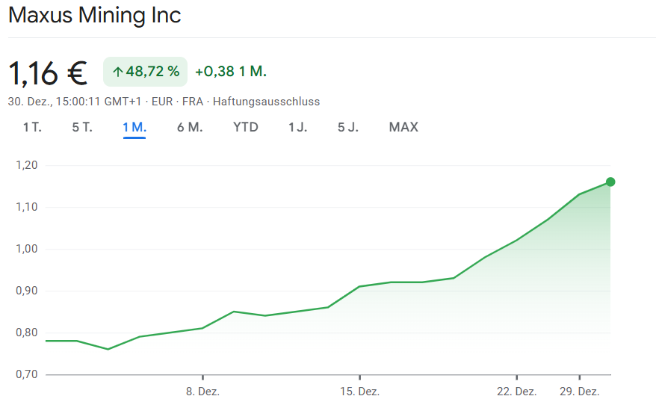Click the 1,00 price axis label
Screen dimensions: 656x402
25,249
